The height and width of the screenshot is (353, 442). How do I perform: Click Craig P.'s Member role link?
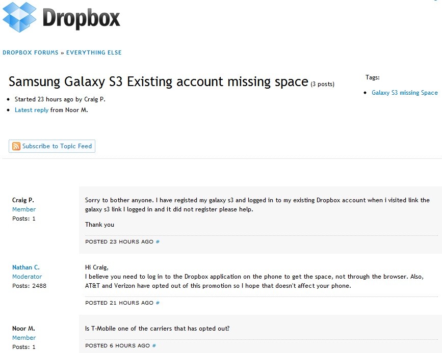[x=24, y=209]
